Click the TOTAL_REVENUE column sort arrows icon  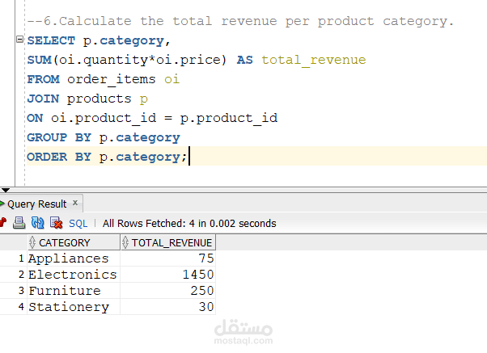(x=125, y=242)
